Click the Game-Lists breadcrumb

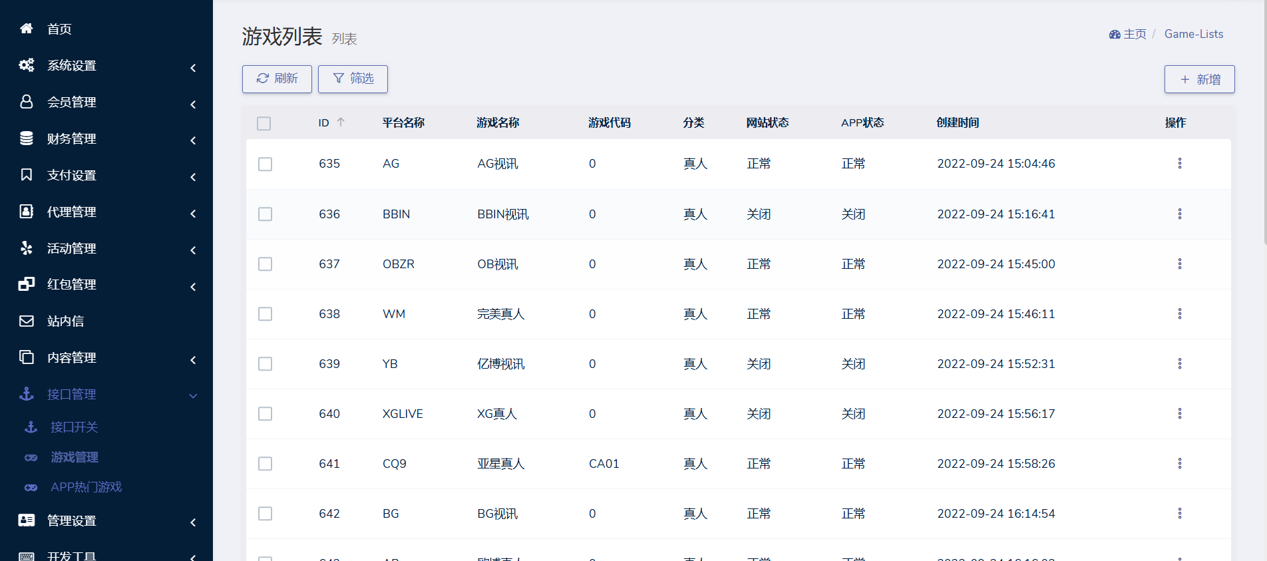tap(1194, 34)
